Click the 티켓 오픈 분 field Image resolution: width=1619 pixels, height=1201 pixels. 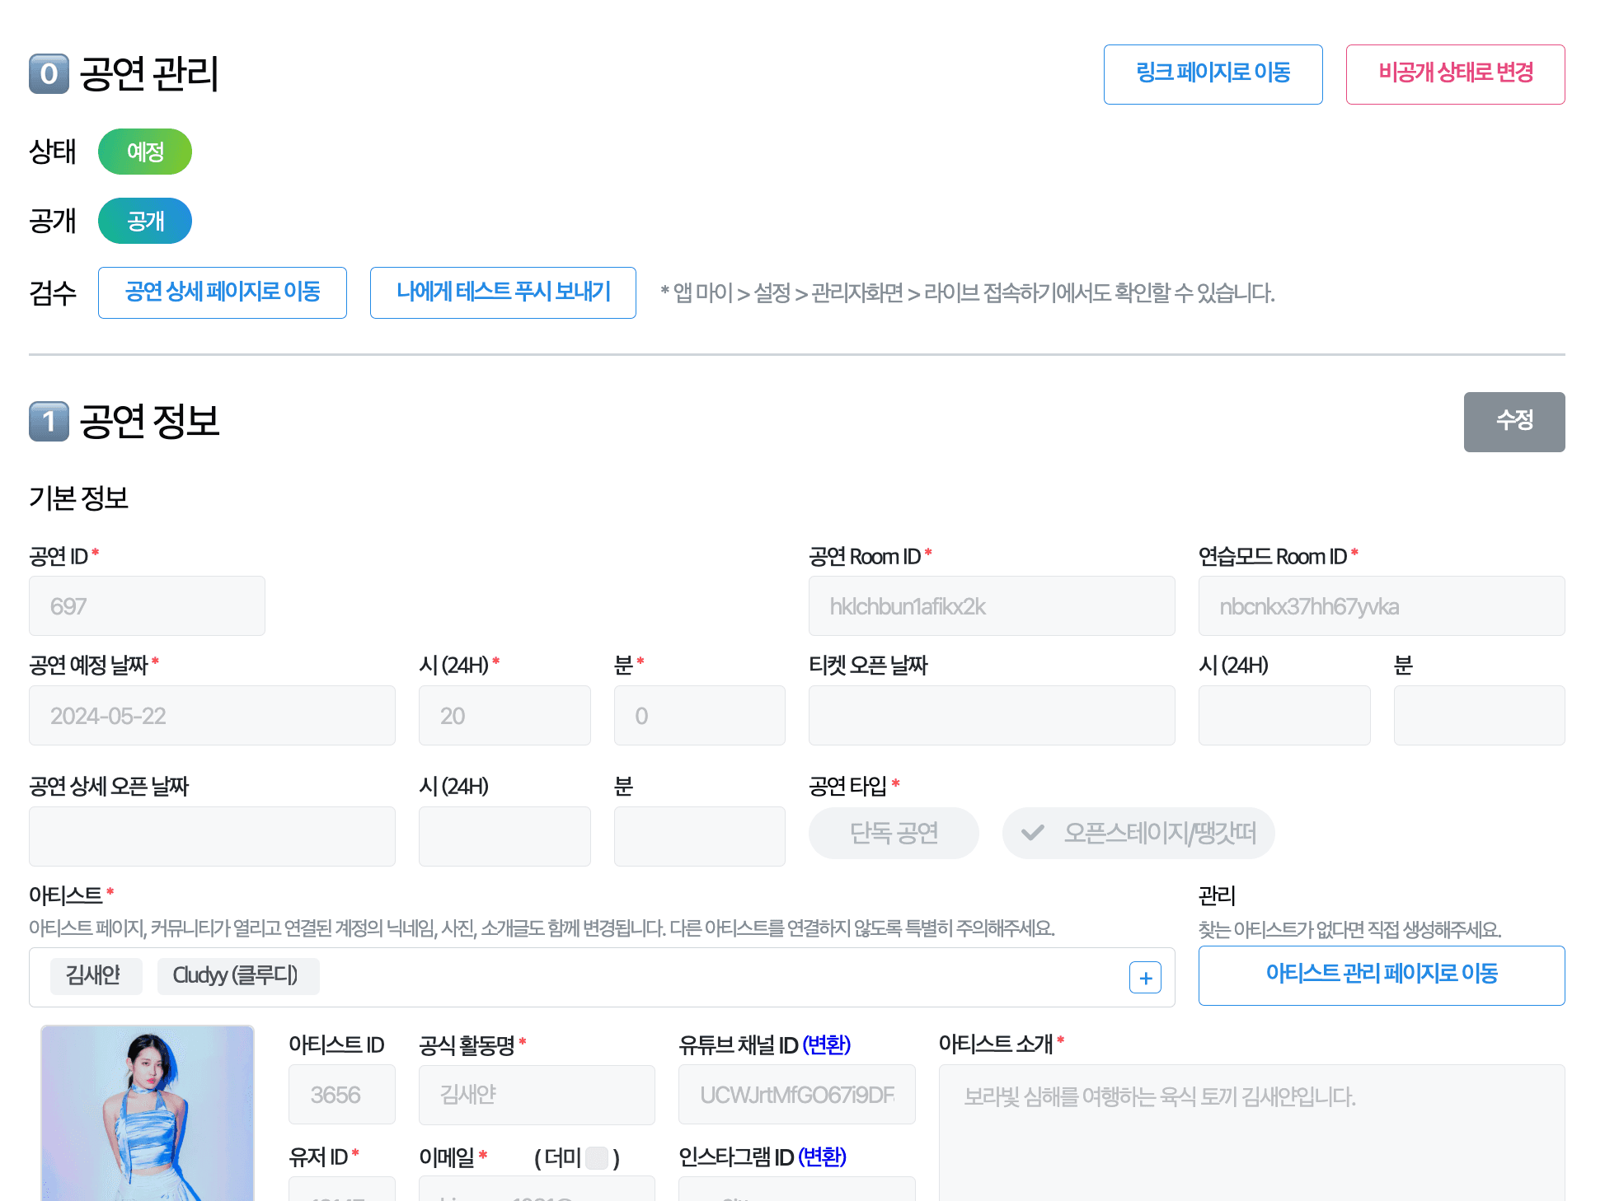[1479, 715]
